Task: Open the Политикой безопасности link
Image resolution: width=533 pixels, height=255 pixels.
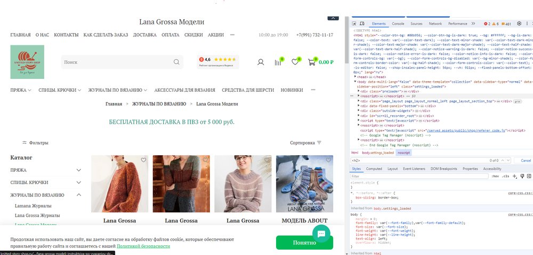Action: (143, 246)
